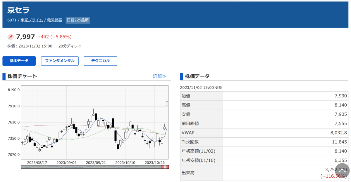
Task: Open the テクニカル tab
Action: pos(100,61)
